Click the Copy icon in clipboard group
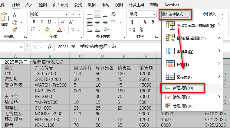 (15, 22)
